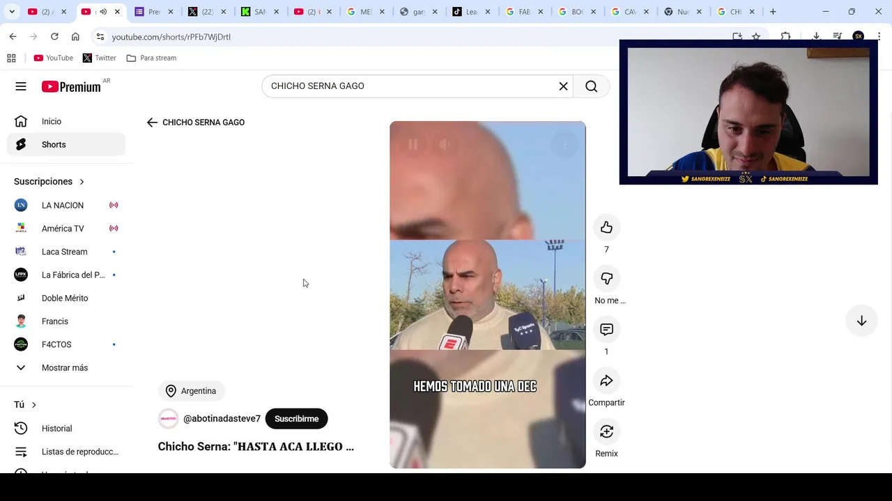The width and height of the screenshot is (892, 501).
Task: Open the La Fábrica del P... channel
Action: pos(66,275)
